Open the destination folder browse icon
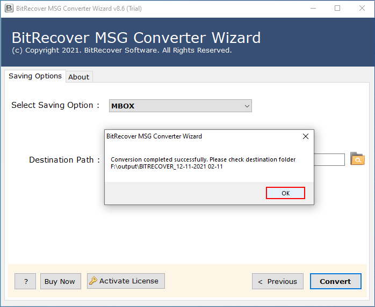This screenshot has height=307, width=375. coord(357,159)
